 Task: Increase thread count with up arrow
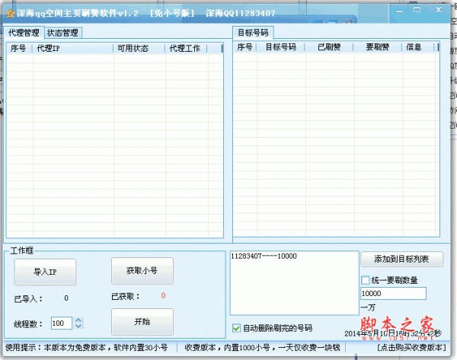click(78, 320)
